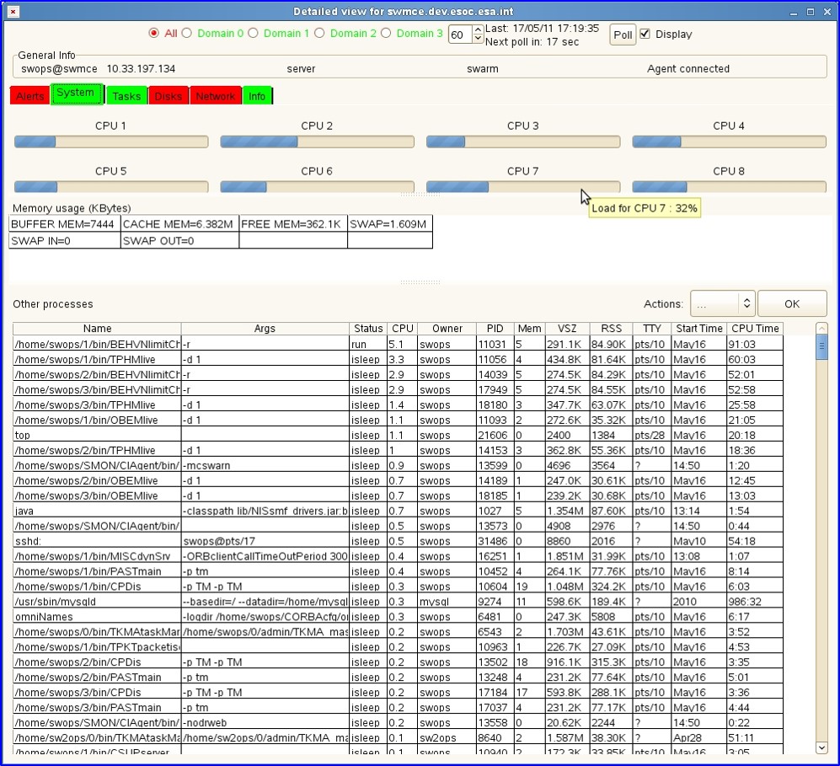Select the SWAP IN=0 cell

[x=64, y=240]
